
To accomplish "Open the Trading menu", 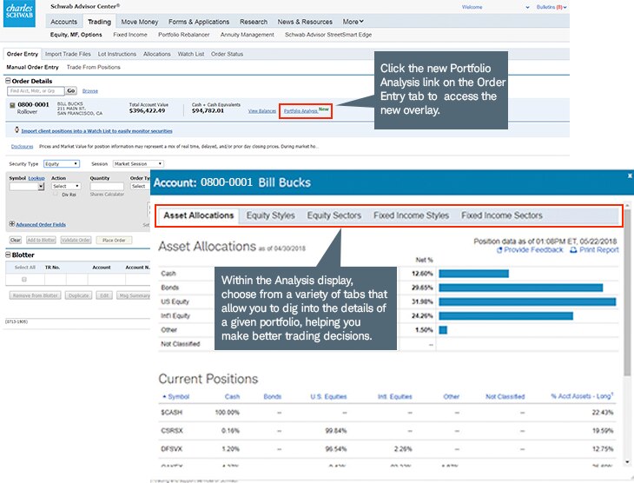I will [100, 22].
